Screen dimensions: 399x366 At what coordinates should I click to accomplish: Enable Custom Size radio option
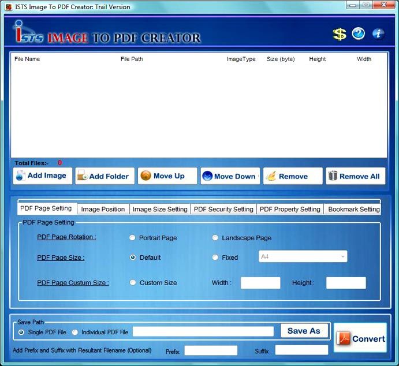pos(133,282)
